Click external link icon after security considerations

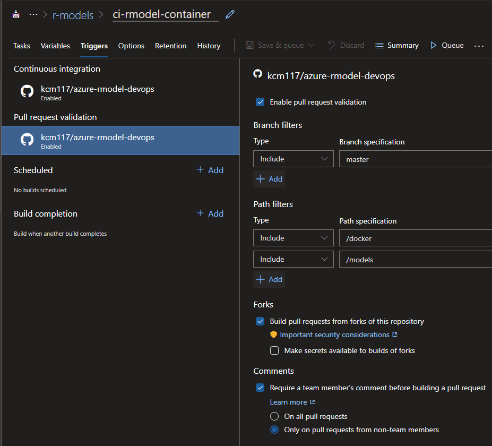click(x=395, y=334)
